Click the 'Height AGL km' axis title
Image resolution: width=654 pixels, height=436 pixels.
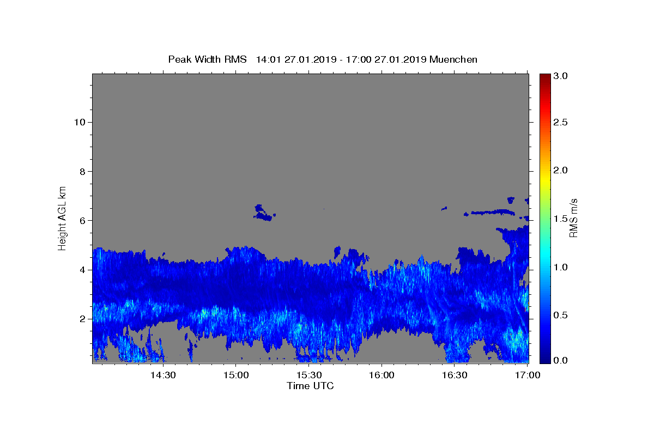63,217
